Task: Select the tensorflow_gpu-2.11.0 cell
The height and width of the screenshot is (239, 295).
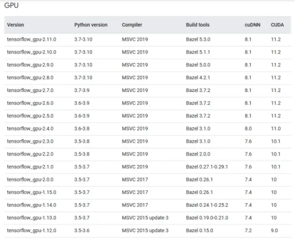Action: click(31, 39)
